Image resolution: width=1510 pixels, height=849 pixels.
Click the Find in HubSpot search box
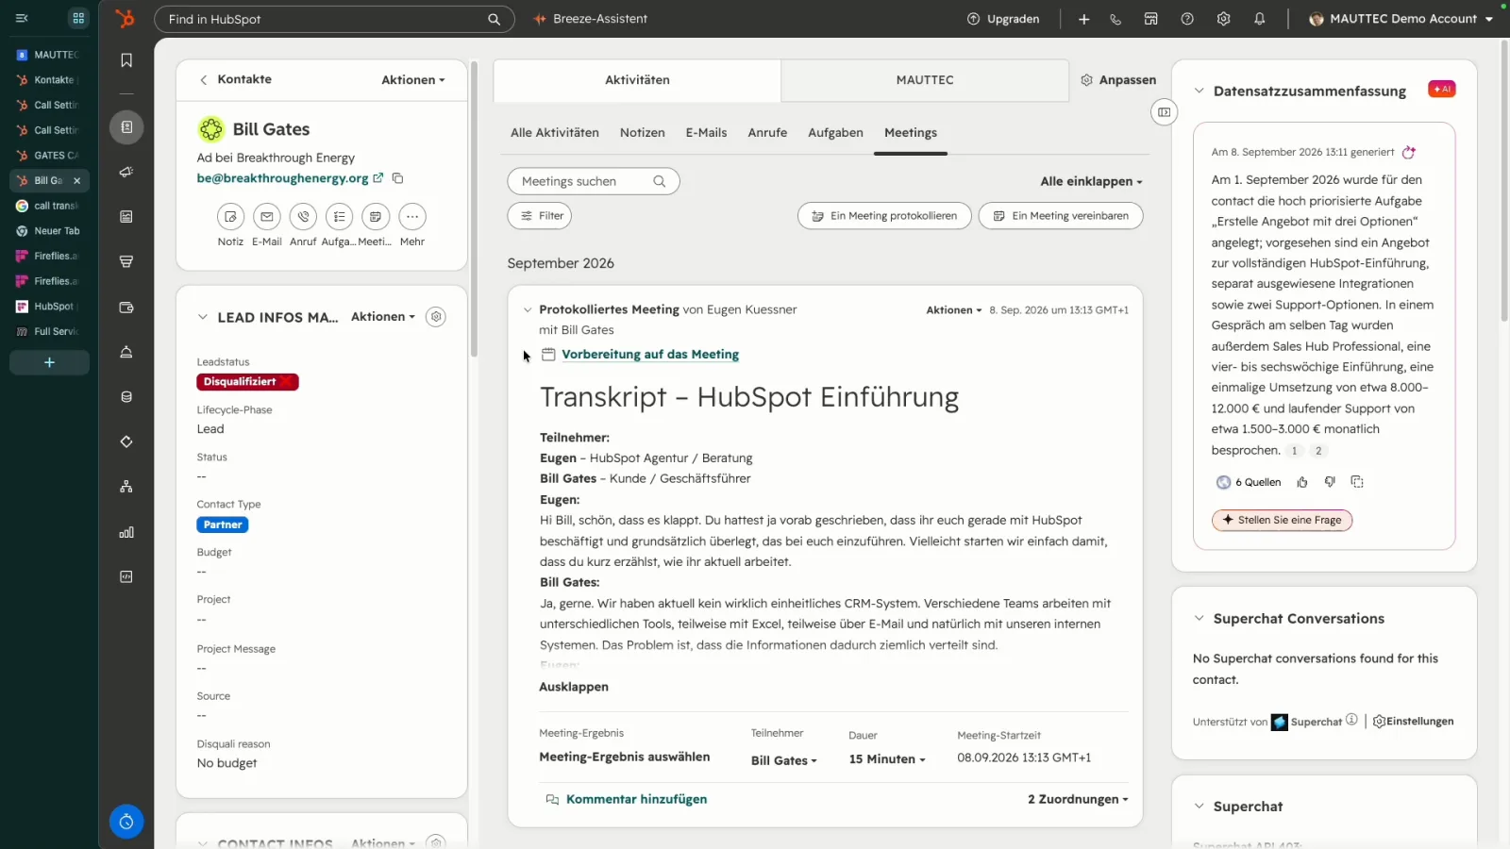(x=334, y=19)
